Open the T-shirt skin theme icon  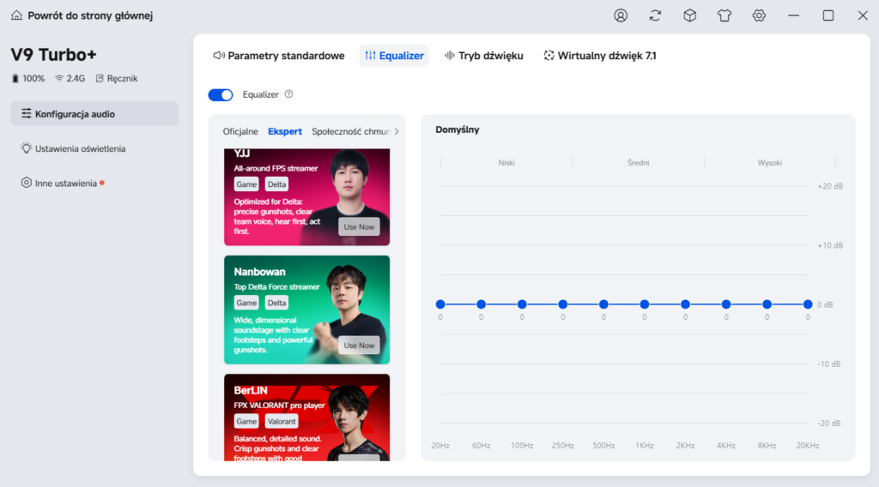click(724, 15)
